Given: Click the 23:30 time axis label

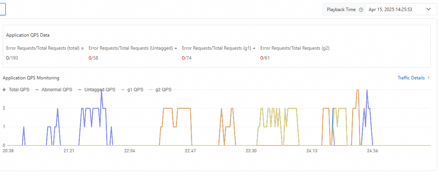Looking at the screenshot, I should (x=251, y=151).
